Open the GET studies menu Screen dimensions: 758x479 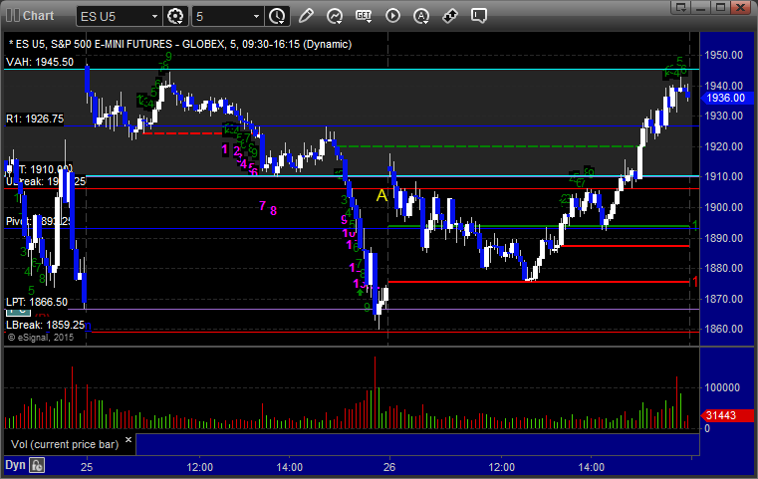(x=364, y=16)
